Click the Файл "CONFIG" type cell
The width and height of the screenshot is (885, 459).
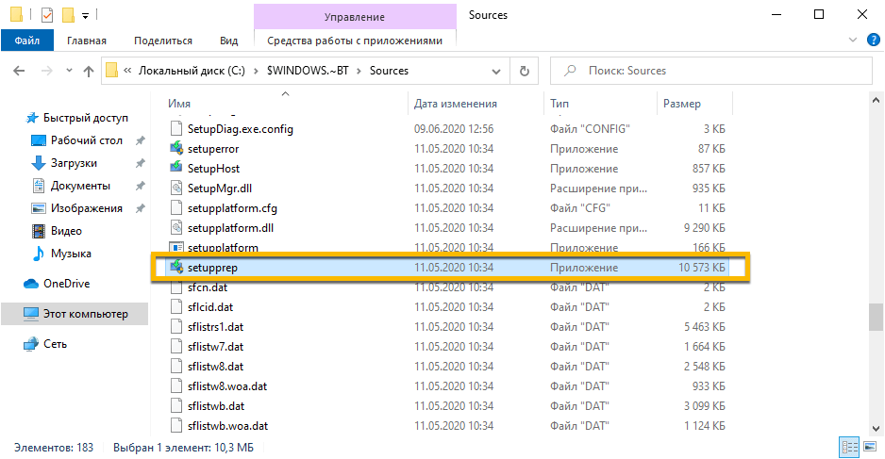point(590,128)
